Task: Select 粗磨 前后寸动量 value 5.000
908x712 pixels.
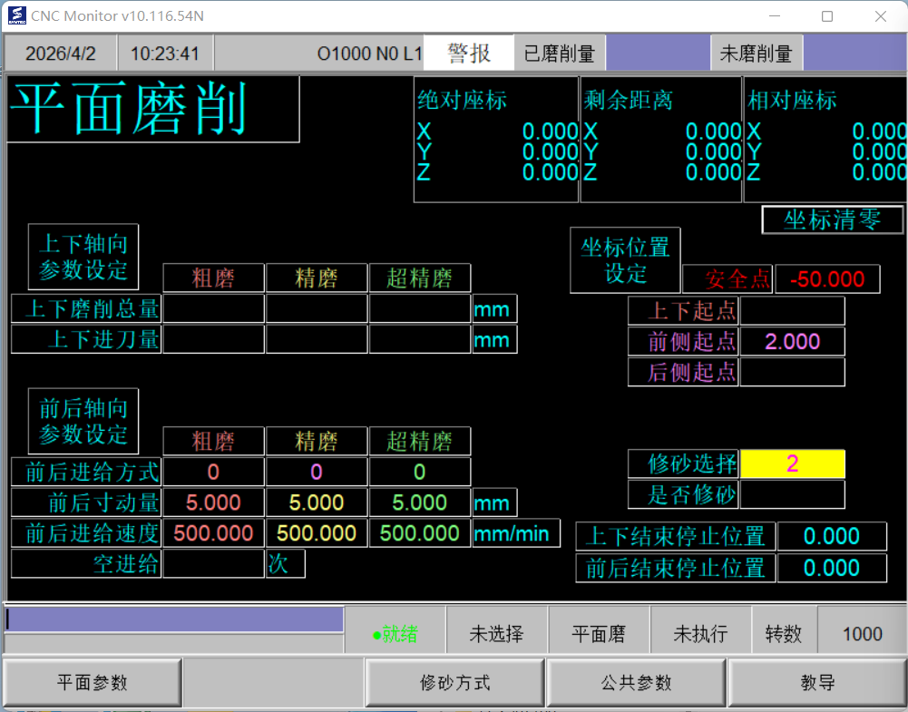Action: (x=213, y=502)
